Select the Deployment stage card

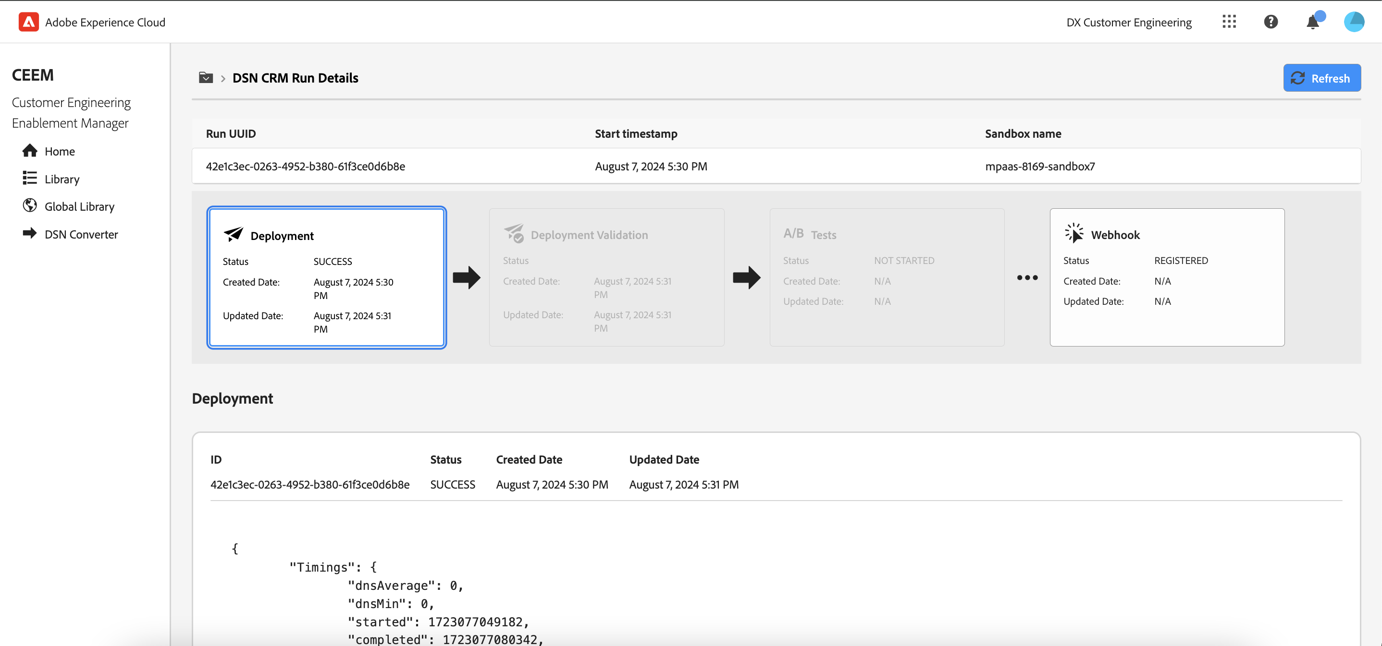click(327, 277)
